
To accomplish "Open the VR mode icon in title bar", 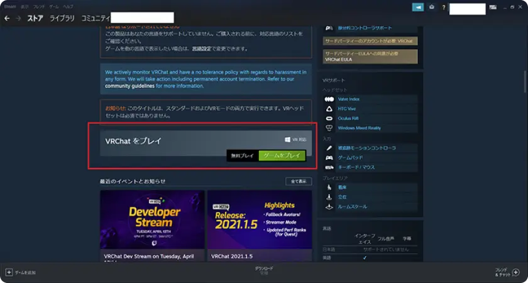I will coord(493,7).
